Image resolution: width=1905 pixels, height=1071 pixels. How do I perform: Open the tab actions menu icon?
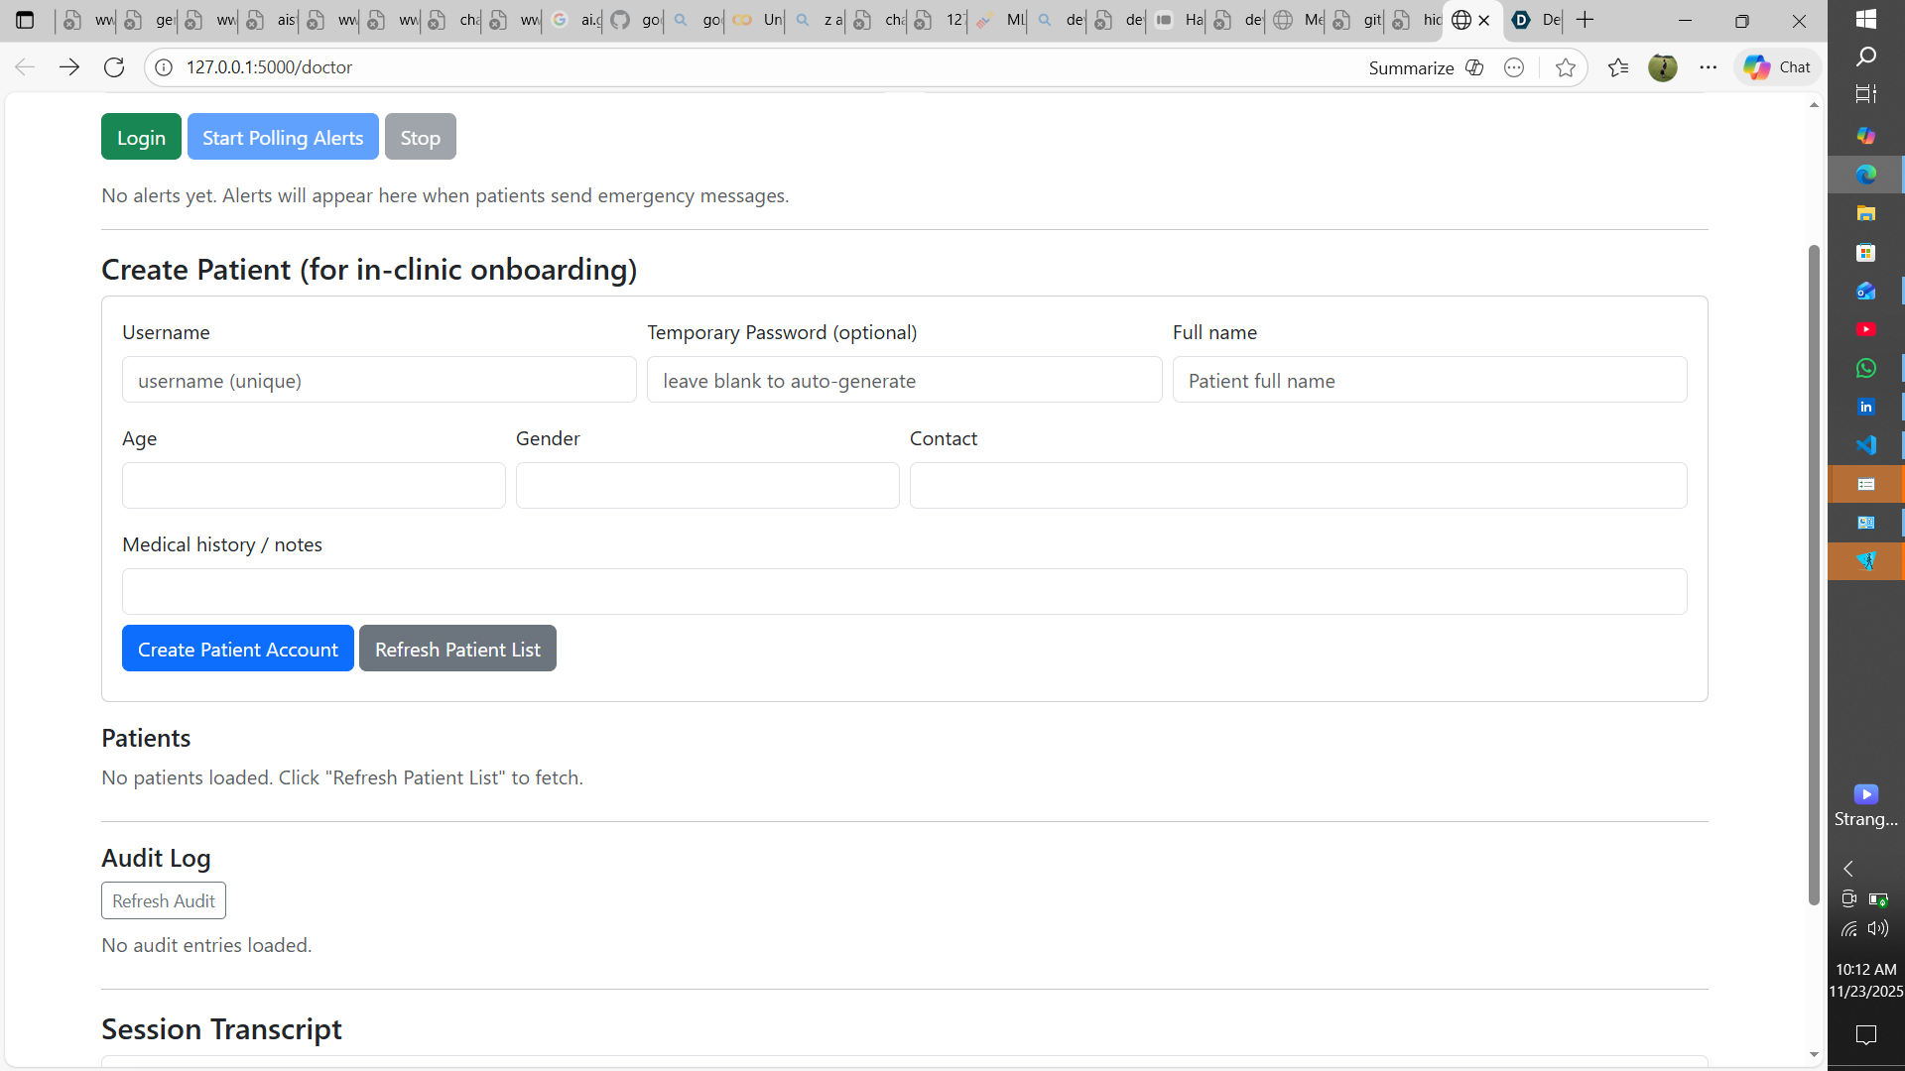pos(26,20)
